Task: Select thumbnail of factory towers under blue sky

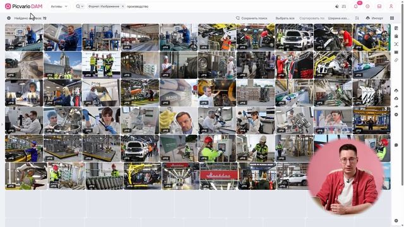Action: (x=62, y=65)
